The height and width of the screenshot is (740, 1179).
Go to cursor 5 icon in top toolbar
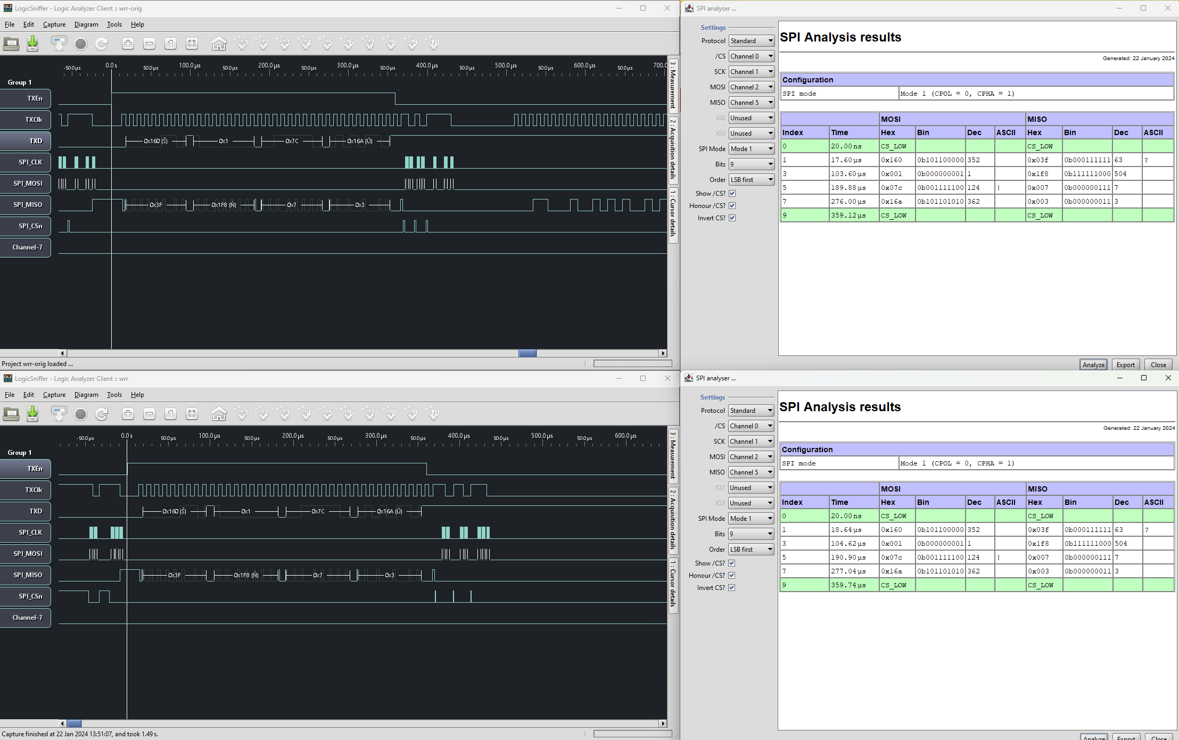click(327, 44)
